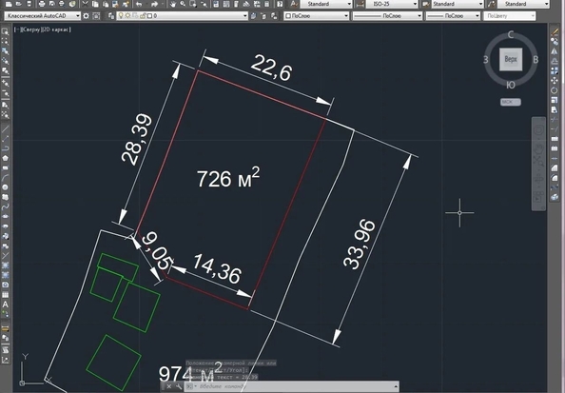Click the Cut (scissors) icon

[x=85, y=4]
